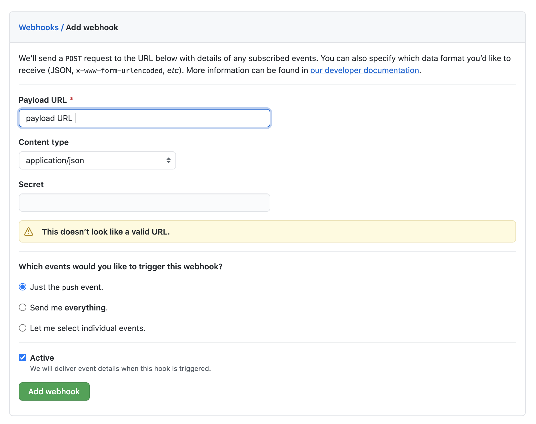Click the warning triangle icon

tap(29, 232)
